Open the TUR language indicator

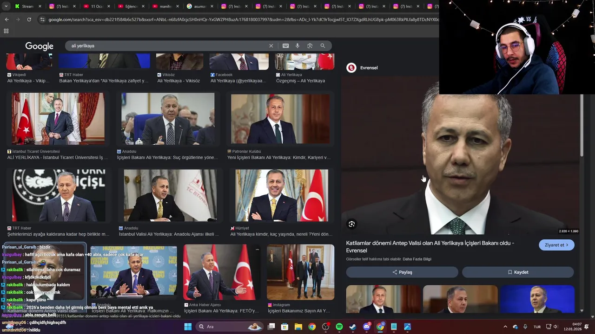tap(537, 327)
